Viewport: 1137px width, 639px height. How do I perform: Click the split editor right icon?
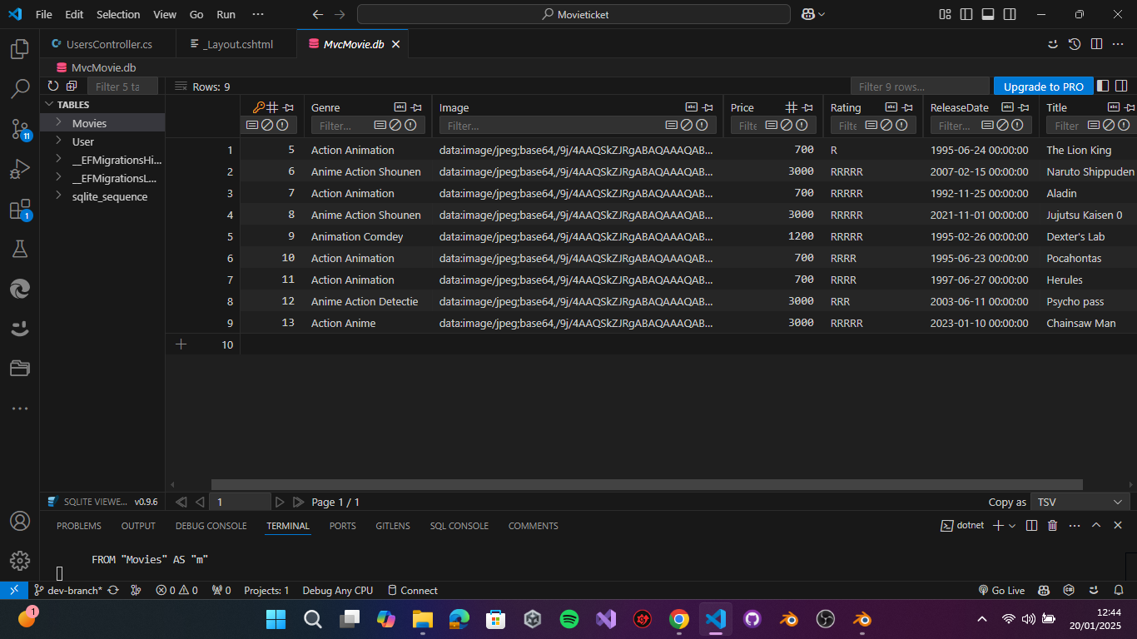coord(1097,44)
